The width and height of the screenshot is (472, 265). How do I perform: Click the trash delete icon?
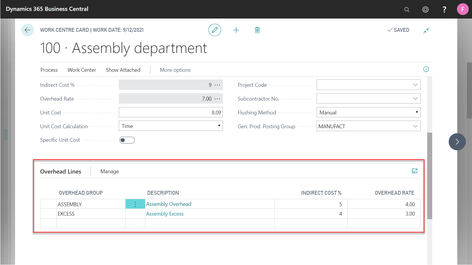[x=257, y=30]
